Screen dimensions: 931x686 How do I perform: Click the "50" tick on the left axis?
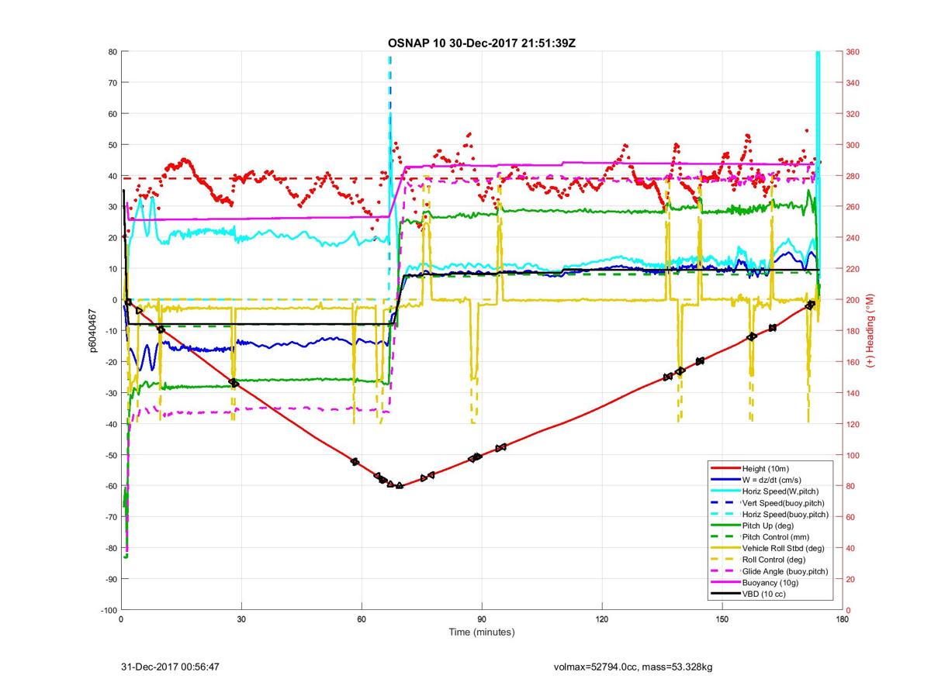[x=112, y=145]
